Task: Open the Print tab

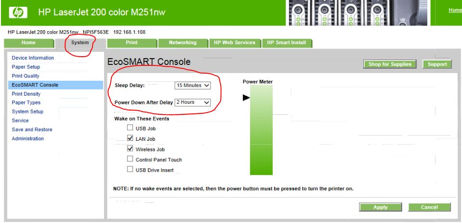Action: click(x=132, y=43)
